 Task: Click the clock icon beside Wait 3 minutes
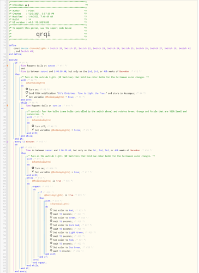(x=51, y=251)
